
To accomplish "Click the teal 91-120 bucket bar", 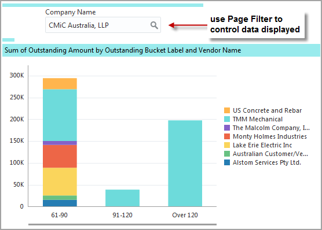I will click(x=122, y=198).
